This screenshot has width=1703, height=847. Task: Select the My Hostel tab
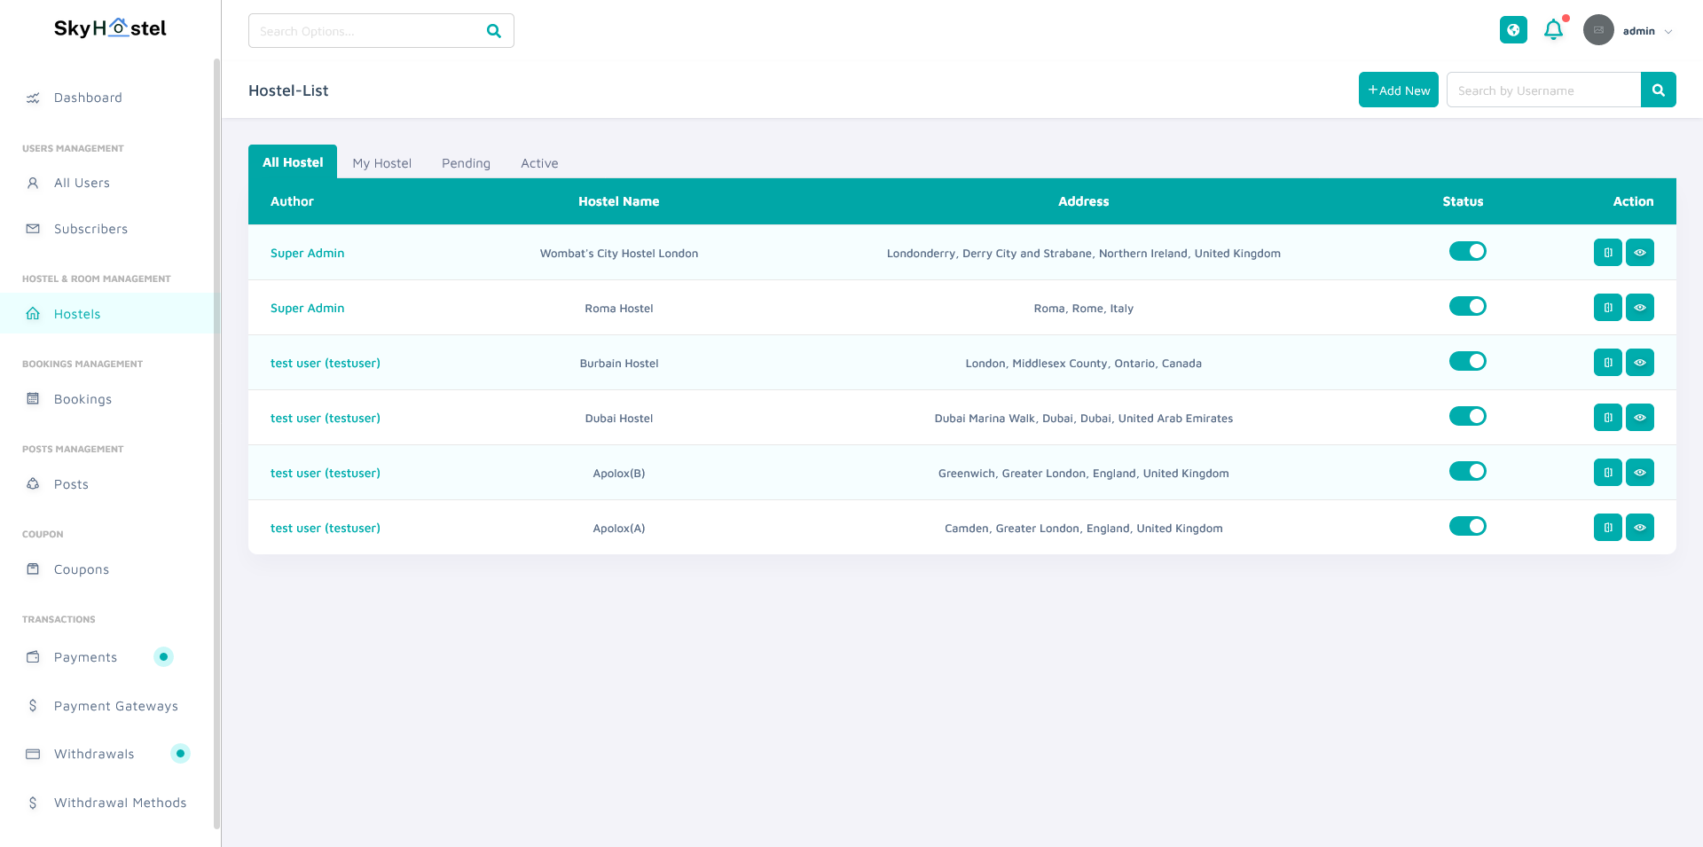[x=381, y=163]
